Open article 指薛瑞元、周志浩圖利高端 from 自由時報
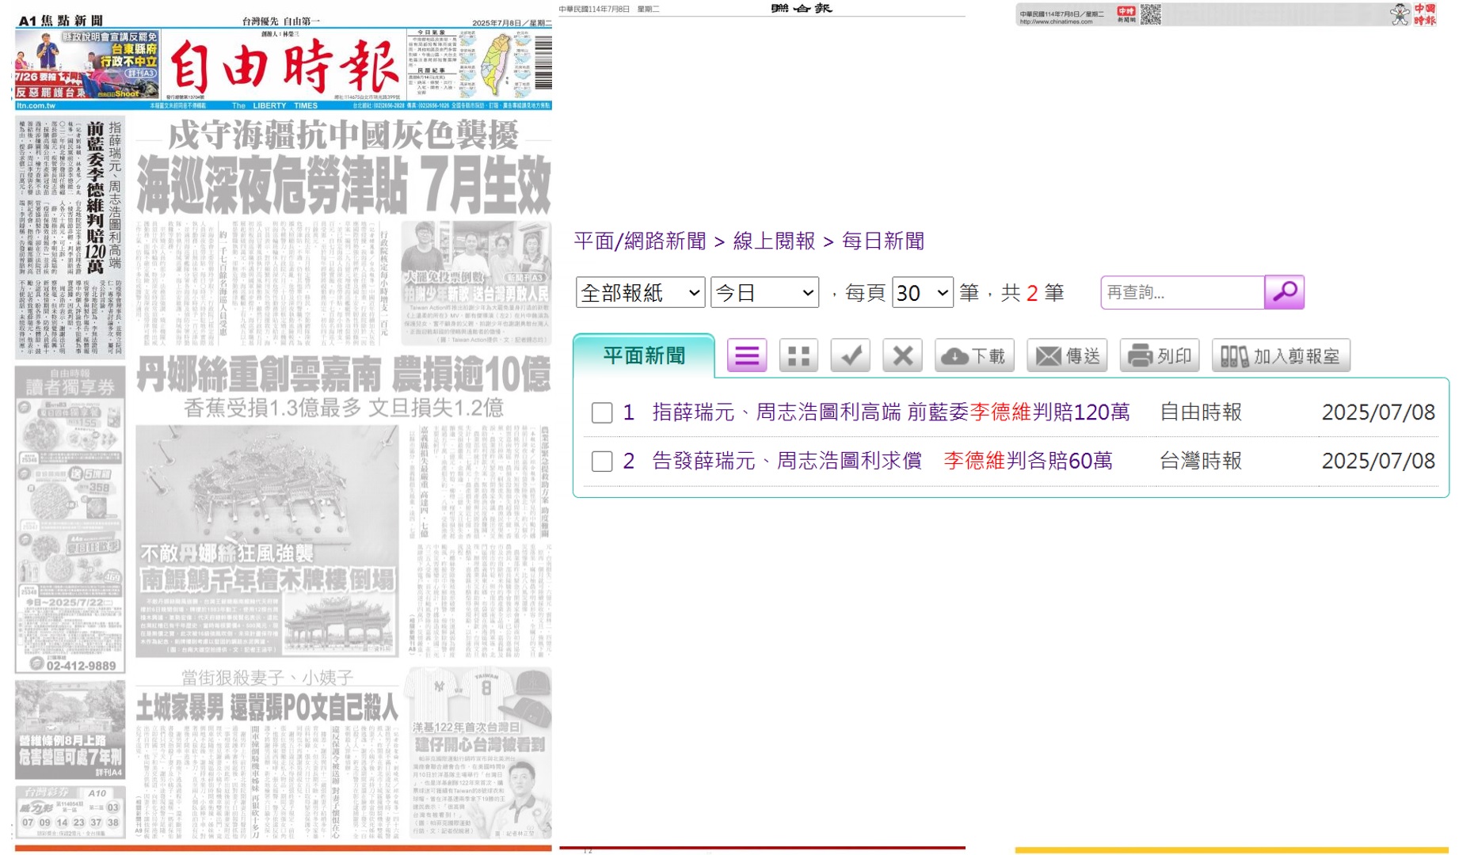 (891, 412)
